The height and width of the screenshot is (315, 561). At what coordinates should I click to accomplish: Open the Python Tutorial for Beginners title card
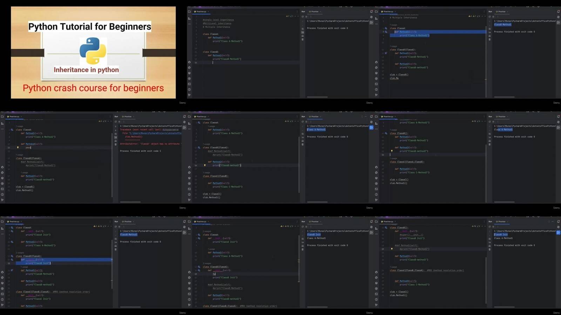(93, 52)
